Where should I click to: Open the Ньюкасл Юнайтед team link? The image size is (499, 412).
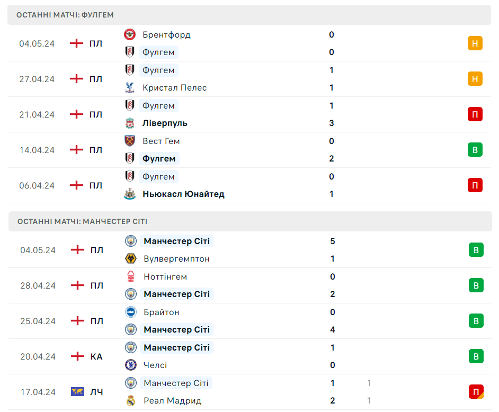click(x=183, y=194)
